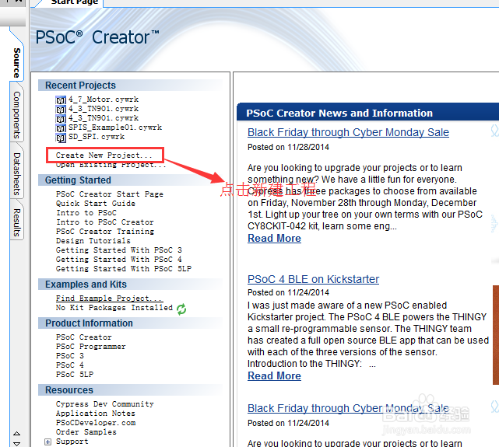Click Create New Project...
Screen dimensions: 499x447
tap(104, 155)
